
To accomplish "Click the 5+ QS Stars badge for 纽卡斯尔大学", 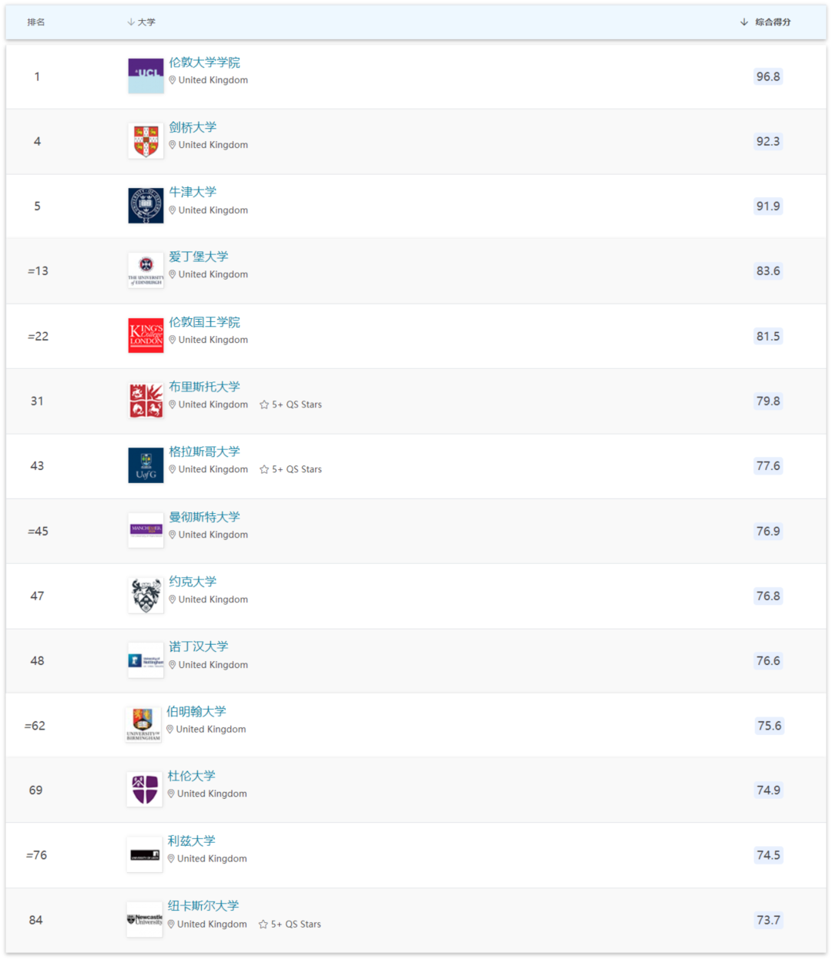I will click(290, 924).
